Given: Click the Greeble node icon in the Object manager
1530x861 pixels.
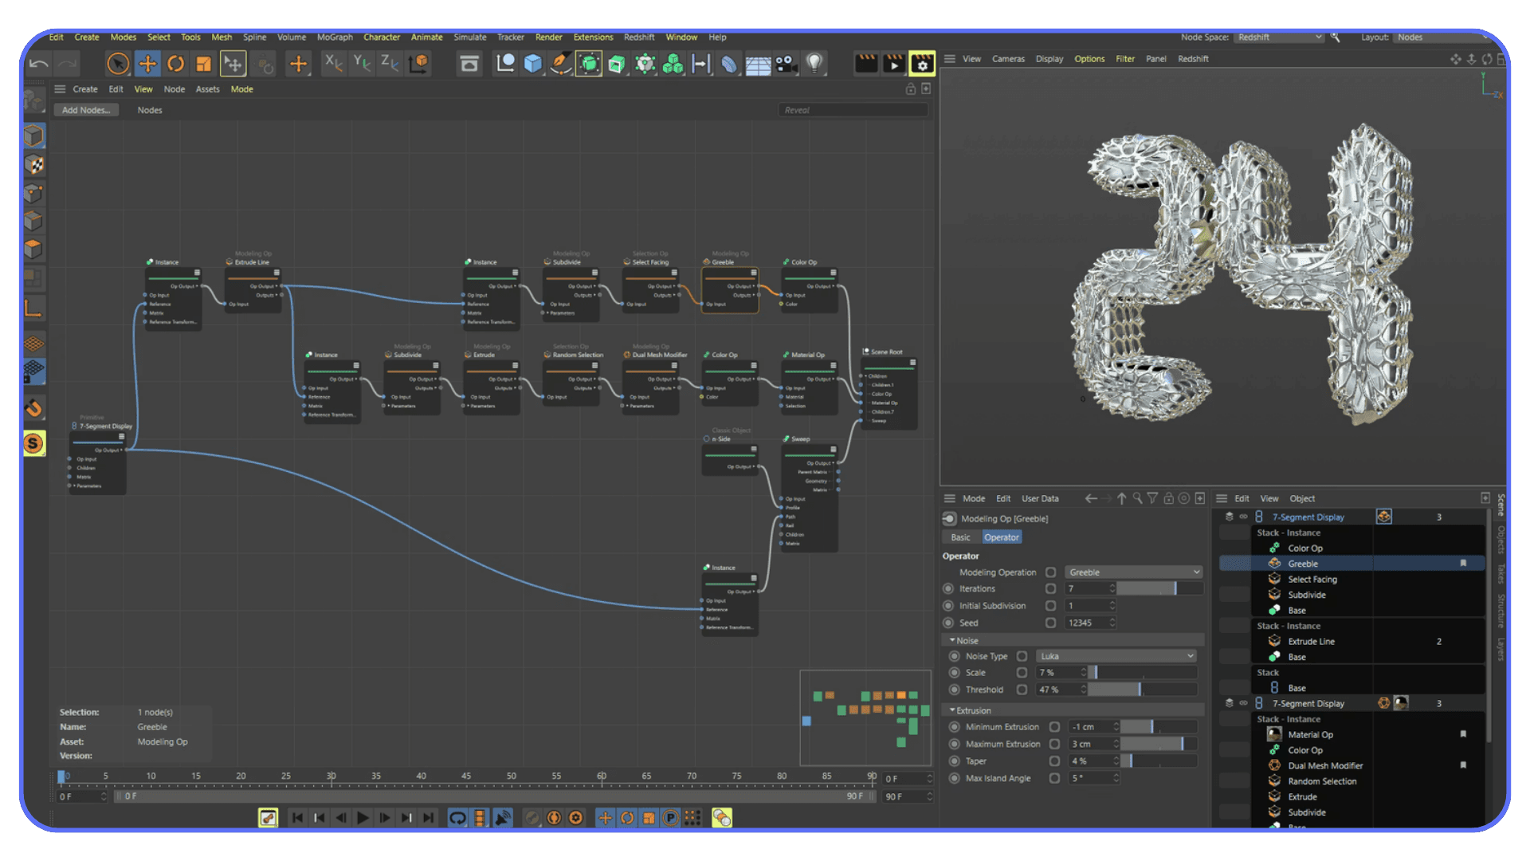Looking at the screenshot, I should tap(1273, 563).
